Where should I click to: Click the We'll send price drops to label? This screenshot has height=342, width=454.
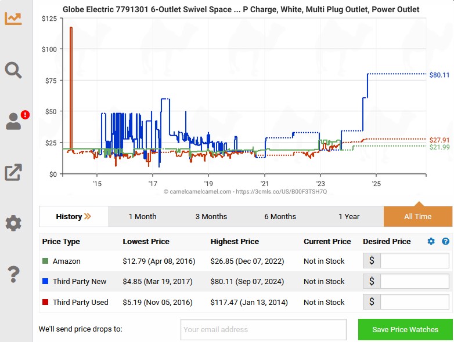pyautogui.click(x=81, y=329)
